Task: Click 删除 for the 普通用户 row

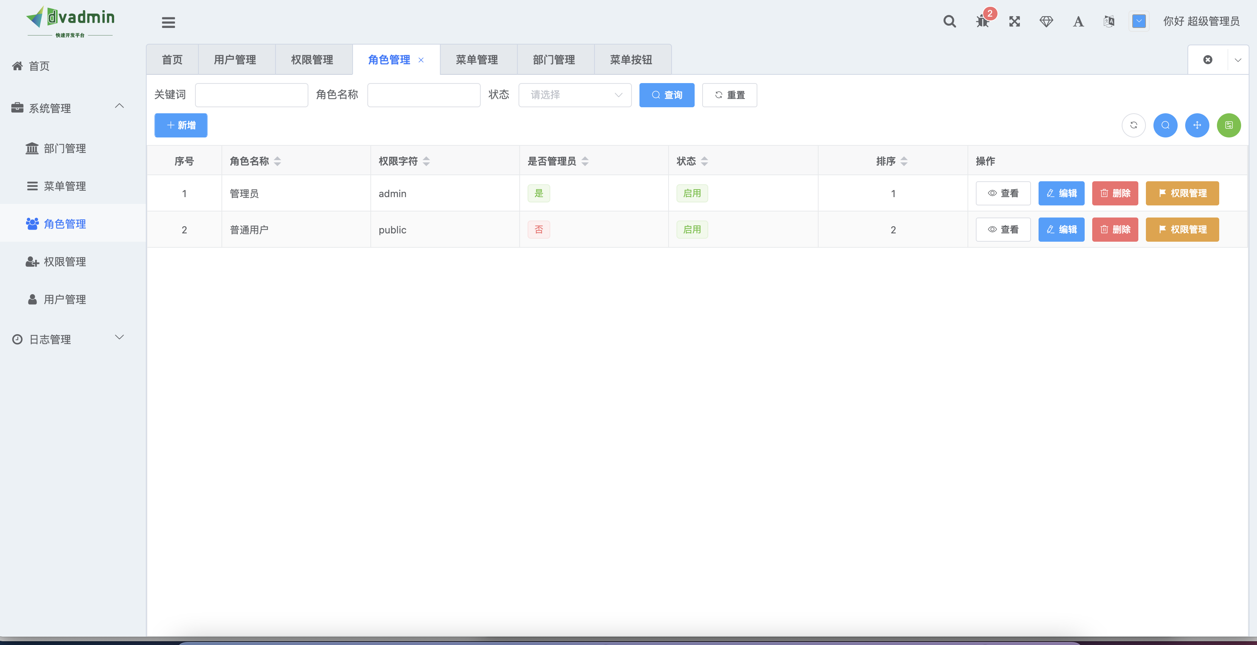Action: coord(1115,230)
